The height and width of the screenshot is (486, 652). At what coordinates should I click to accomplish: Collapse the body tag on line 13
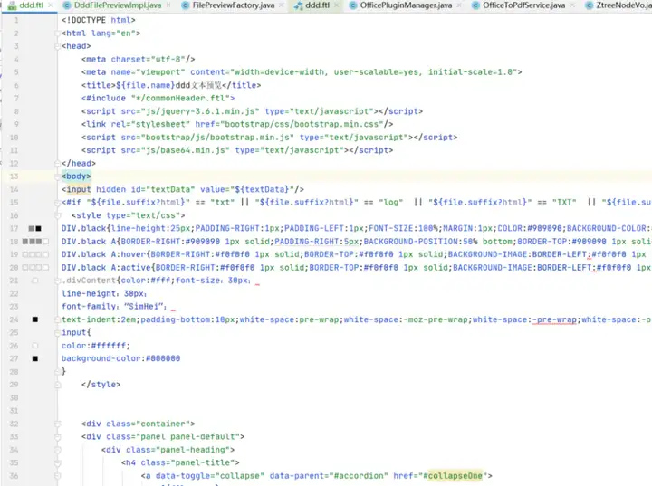point(57,176)
